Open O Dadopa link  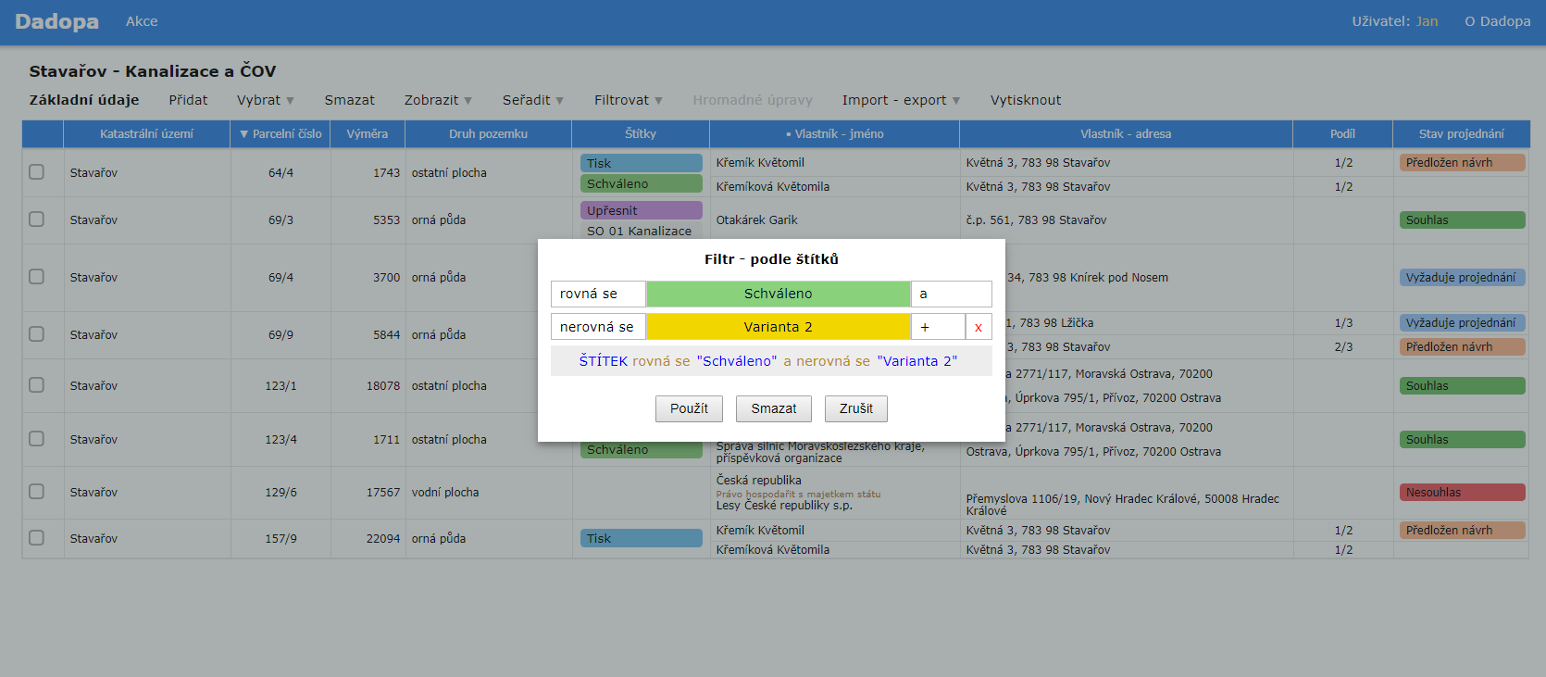pyautogui.click(x=1497, y=21)
